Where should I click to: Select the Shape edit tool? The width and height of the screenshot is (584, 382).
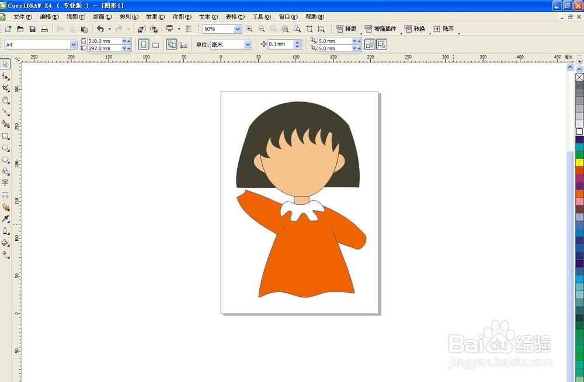pos(5,76)
